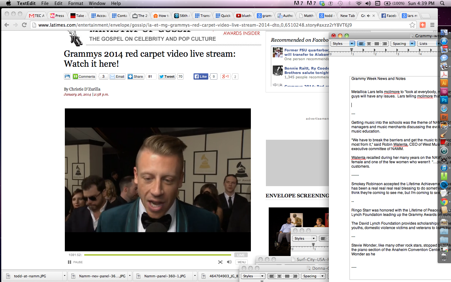Open the App Store from the Dock
451x282 pixels.
tap(444, 41)
